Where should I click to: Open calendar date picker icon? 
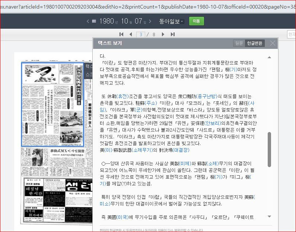(x=94, y=21)
